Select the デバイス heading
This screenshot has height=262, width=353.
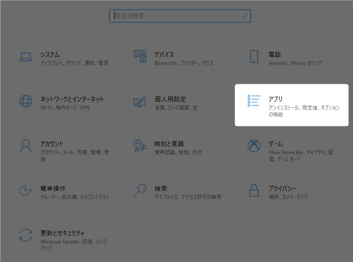coord(164,54)
